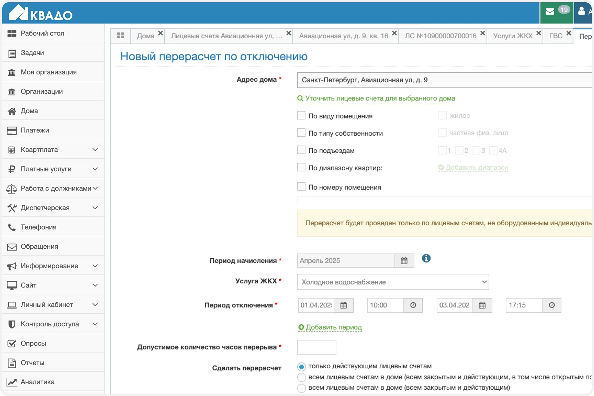Viewport: 594px width, 396px height.
Task: Open the mail notifications envelope icon
Action: pos(550,12)
